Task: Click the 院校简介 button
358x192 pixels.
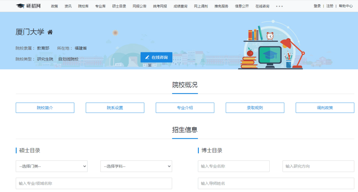Action: tap(45, 108)
